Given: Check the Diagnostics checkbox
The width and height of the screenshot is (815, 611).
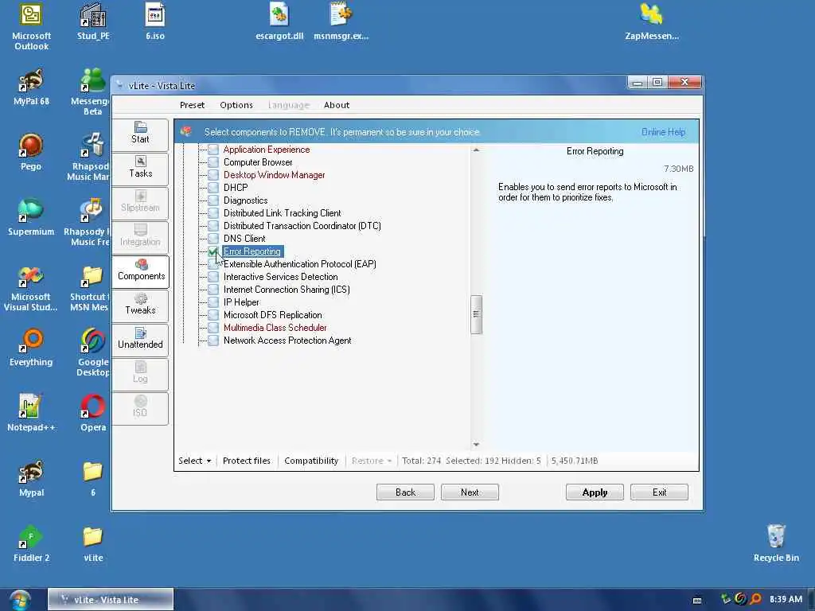Looking at the screenshot, I should 213,200.
